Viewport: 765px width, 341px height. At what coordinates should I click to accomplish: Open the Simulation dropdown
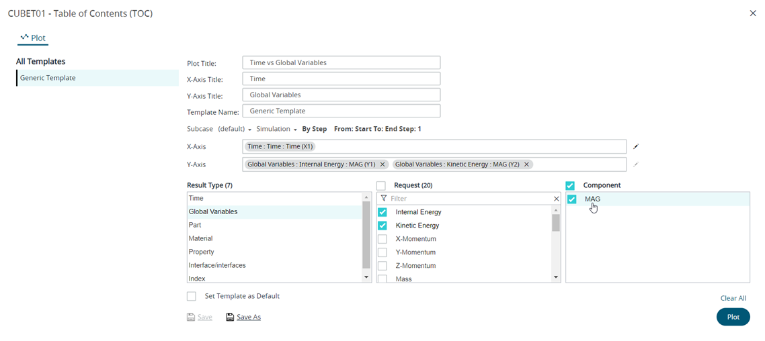pos(276,129)
